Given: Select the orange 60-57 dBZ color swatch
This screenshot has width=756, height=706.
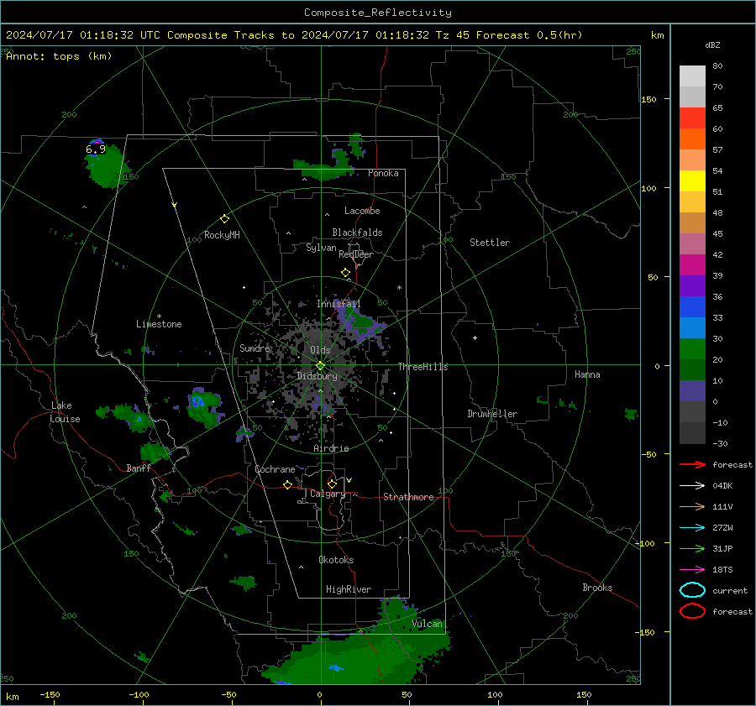Looking at the screenshot, I should pos(692,139).
